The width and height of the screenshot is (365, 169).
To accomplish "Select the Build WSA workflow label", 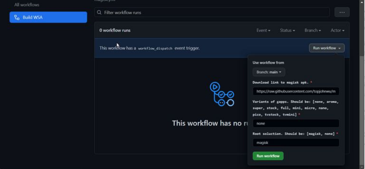I will [33, 17].
